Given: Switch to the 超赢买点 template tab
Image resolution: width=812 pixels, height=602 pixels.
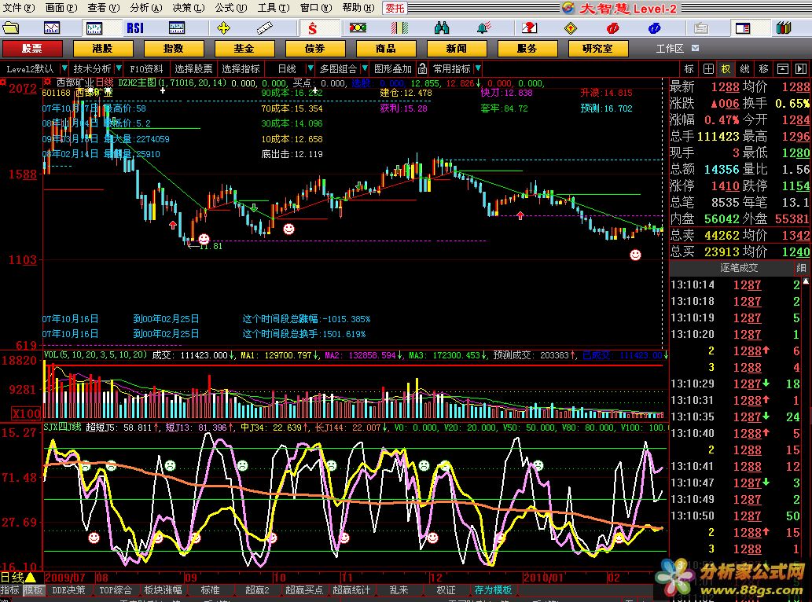Looking at the screenshot, I should [304, 590].
